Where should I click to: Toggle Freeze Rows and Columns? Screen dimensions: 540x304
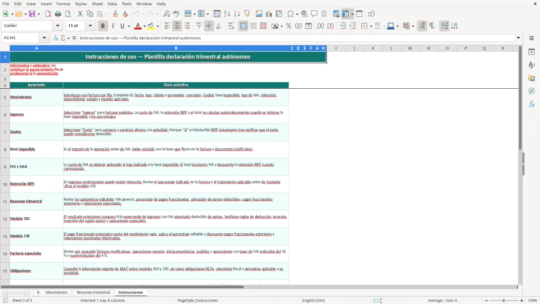click(346, 14)
